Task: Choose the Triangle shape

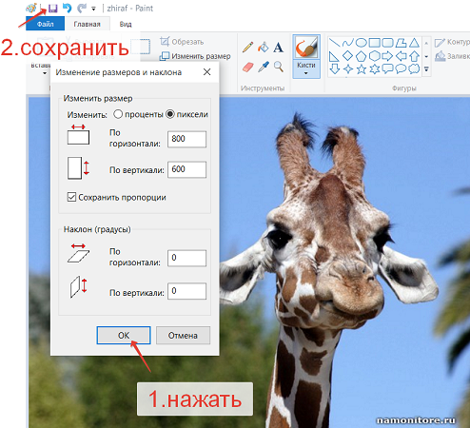Action: (x=414, y=43)
